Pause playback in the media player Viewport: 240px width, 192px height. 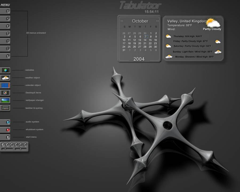coord(7,145)
